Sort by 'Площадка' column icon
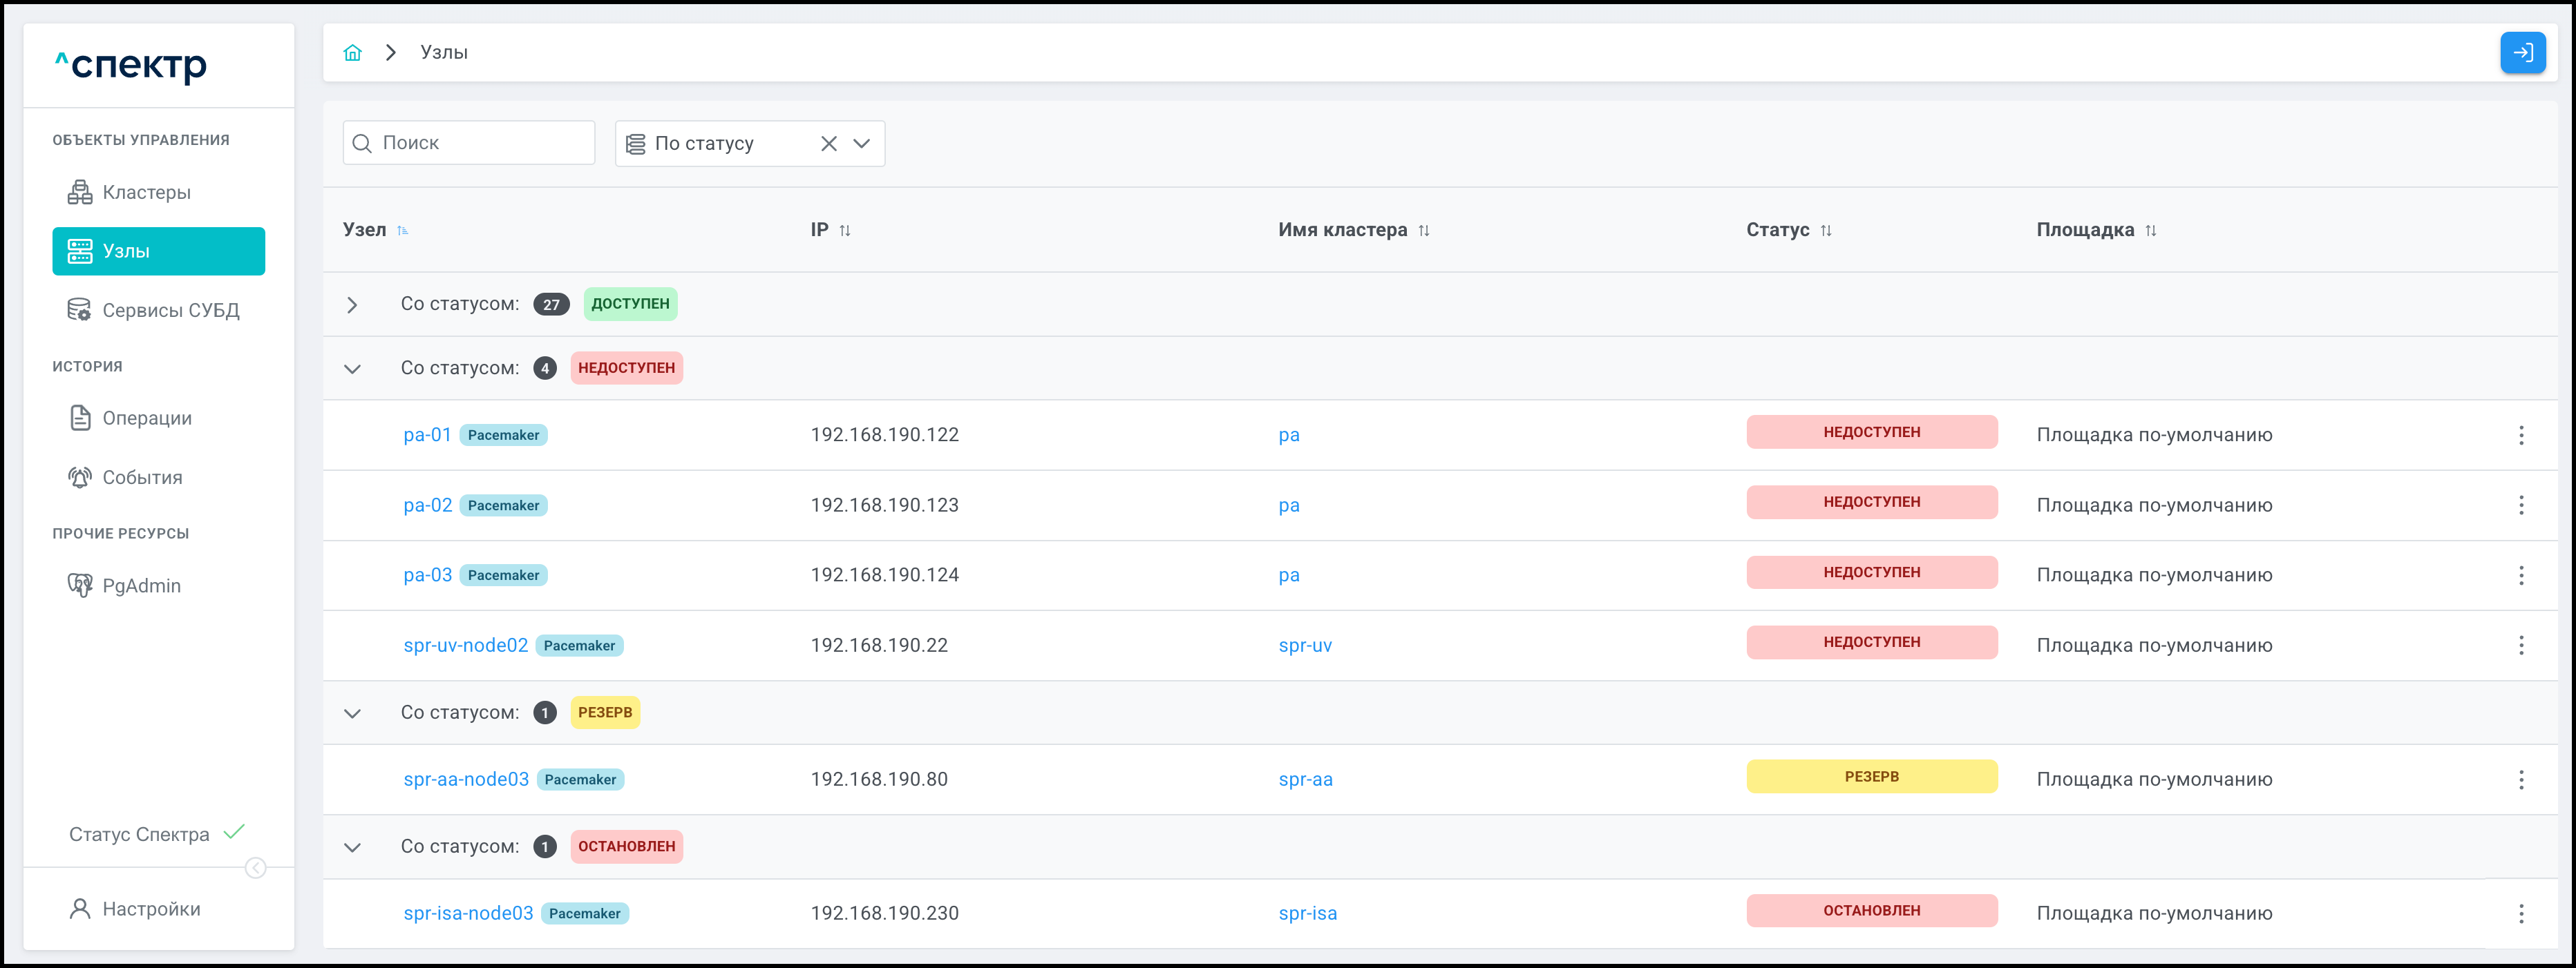This screenshot has width=2576, height=968. [2150, 231]
